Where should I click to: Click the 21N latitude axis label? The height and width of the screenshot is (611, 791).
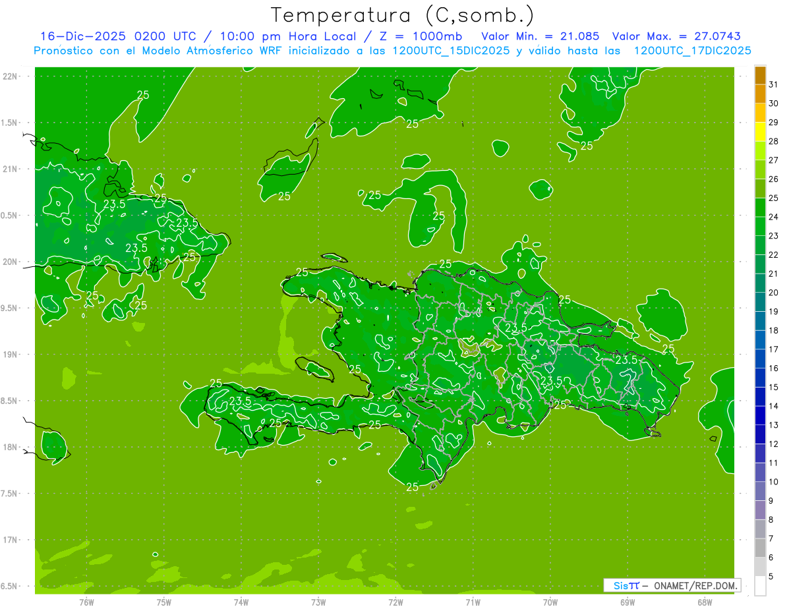tap(11, 169)
